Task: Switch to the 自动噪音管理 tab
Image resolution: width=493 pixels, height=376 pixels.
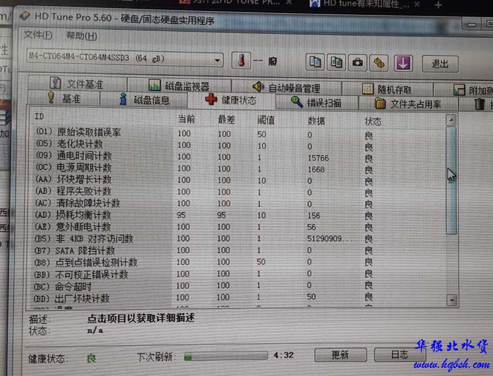Action: click(287, 87)
